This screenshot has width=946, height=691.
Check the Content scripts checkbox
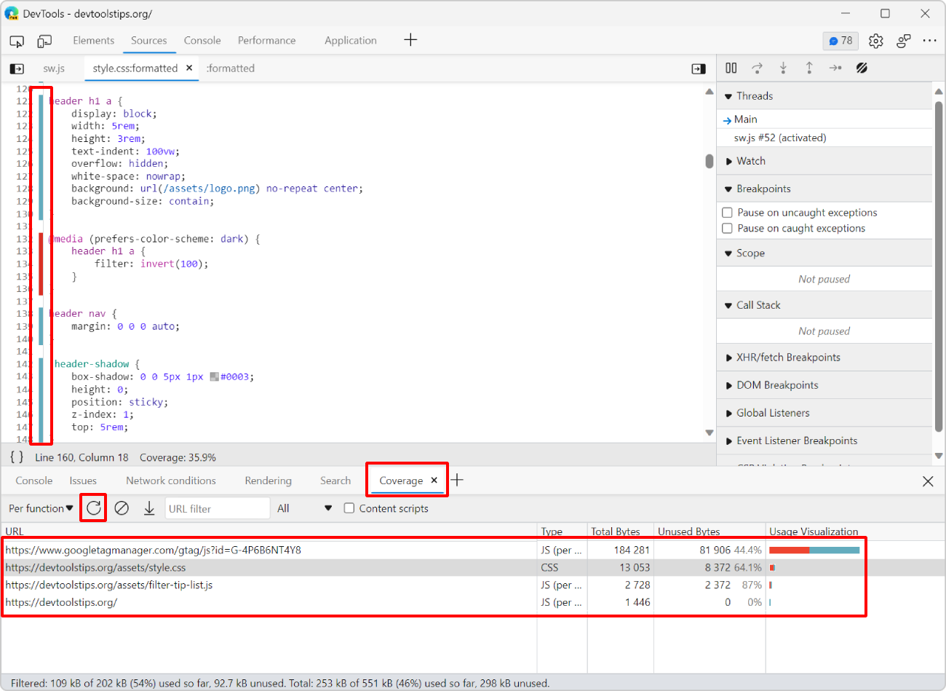point(349,508)
